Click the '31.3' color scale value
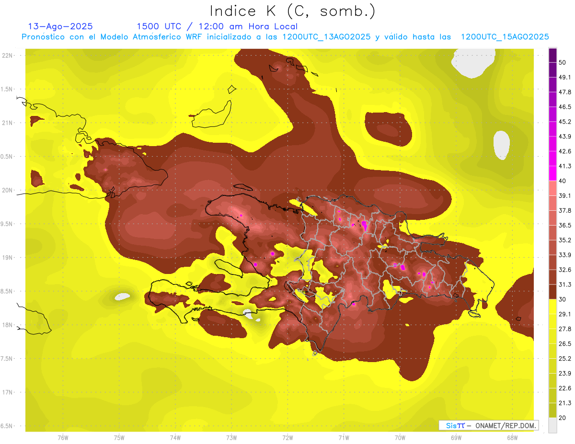This screenshot has width=575, height=444. click(x=564, y=285)
